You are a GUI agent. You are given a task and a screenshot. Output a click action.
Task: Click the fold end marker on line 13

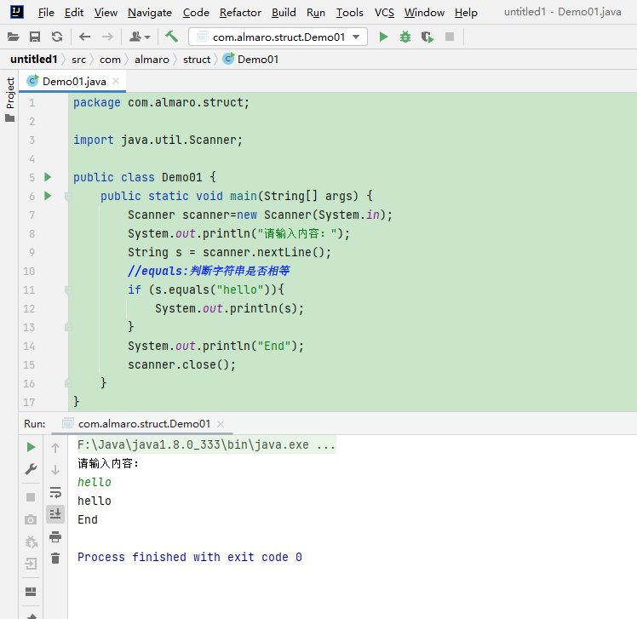[68, 327]
